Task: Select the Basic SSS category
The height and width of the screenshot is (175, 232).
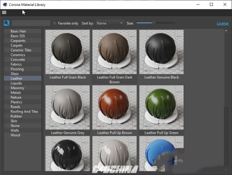Action: click(x=23, y=36)
